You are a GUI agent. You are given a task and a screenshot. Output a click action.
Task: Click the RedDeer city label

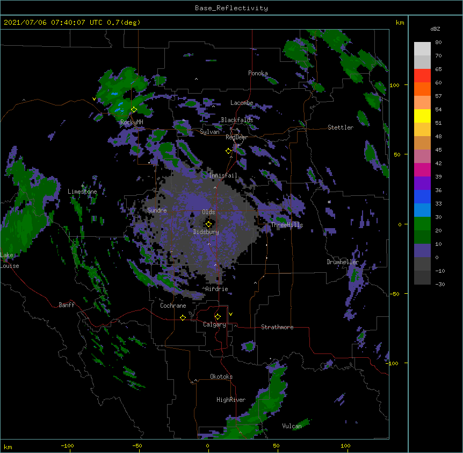pos(236,137)
